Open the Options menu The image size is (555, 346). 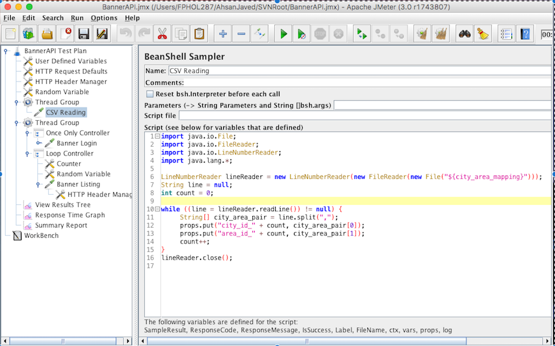pos(104,18)
